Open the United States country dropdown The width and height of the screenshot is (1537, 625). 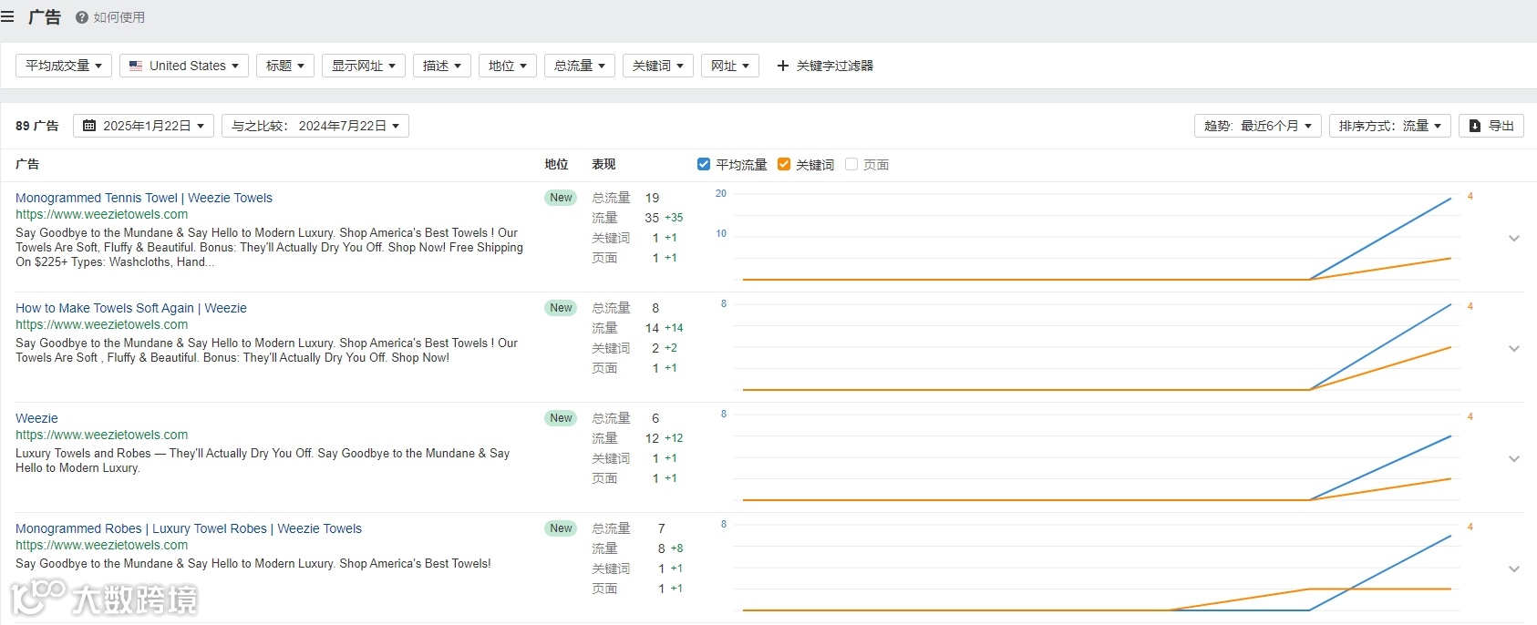(184, 66)
